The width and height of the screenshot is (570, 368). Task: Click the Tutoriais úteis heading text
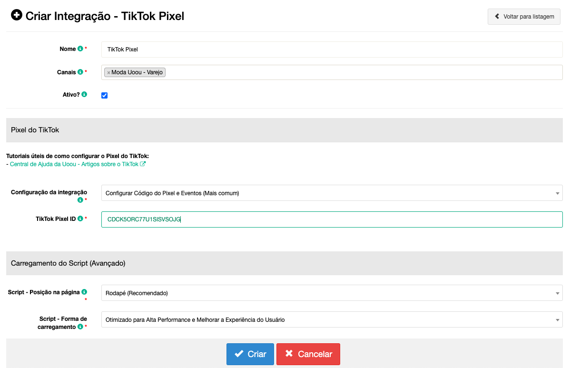(78, 156)
